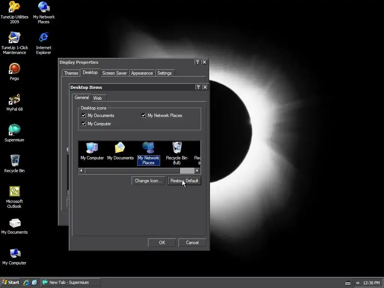Pick My Documents icon in Desktop Items list
This screenshot has width=384, height=288.
[120, 151]
